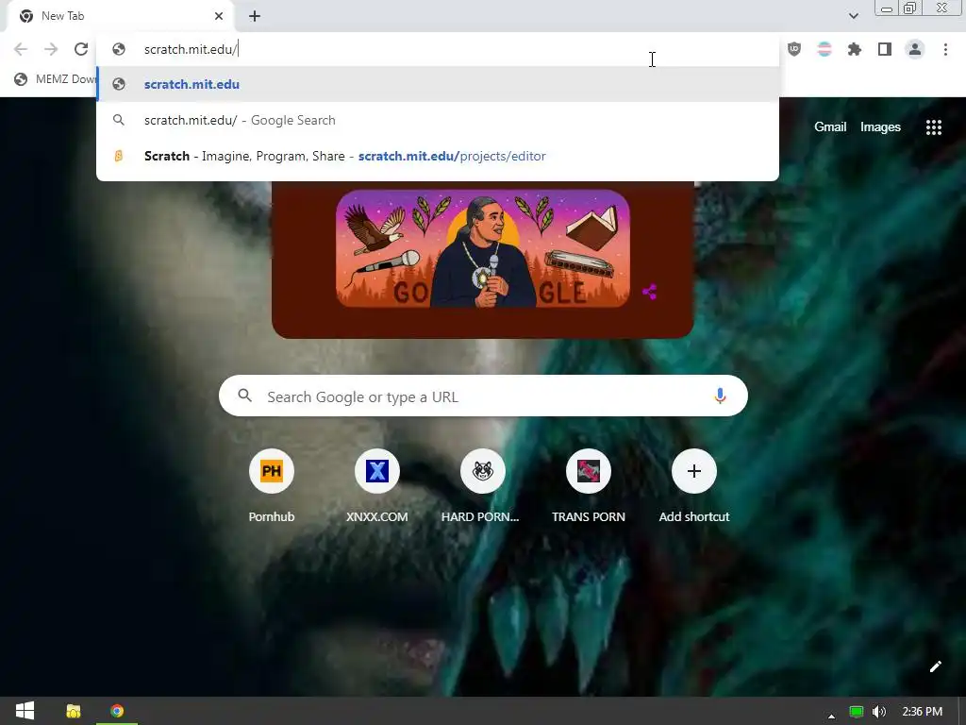Click the Chrome taskbar icon
Viewport: 966px width, 725px height.
click(117, 711)
